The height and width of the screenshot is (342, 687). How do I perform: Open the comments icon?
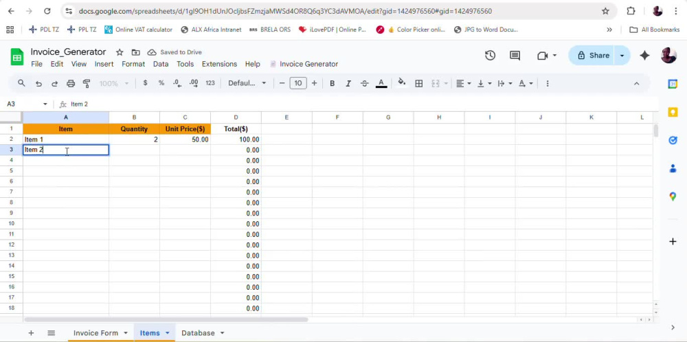tap(515, 55)
